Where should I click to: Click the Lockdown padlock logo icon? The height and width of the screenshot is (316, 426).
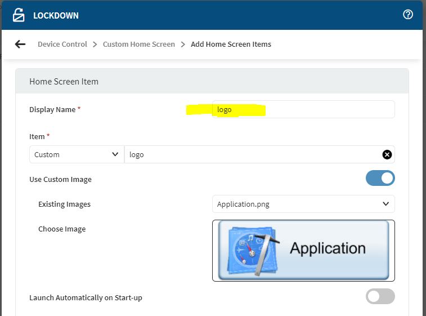click(x=19, y=15)
